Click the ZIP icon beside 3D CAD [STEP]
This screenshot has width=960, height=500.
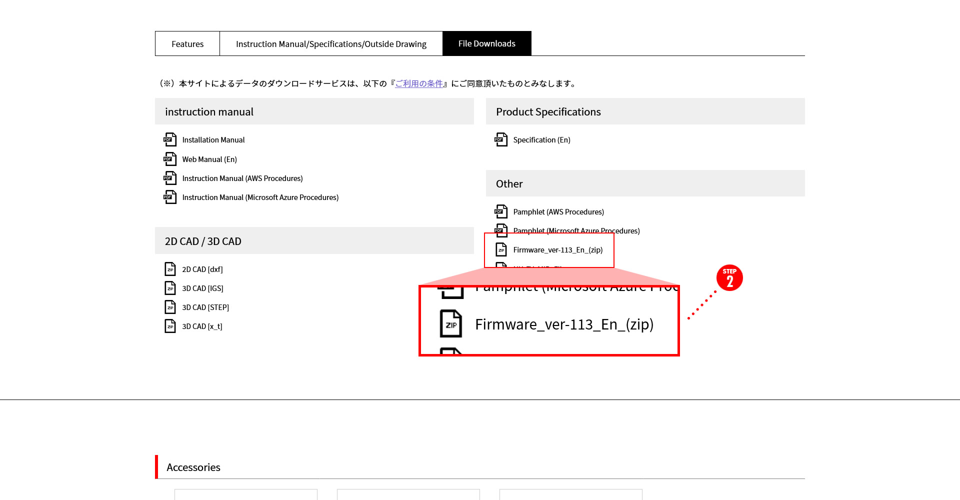(170, 307)
